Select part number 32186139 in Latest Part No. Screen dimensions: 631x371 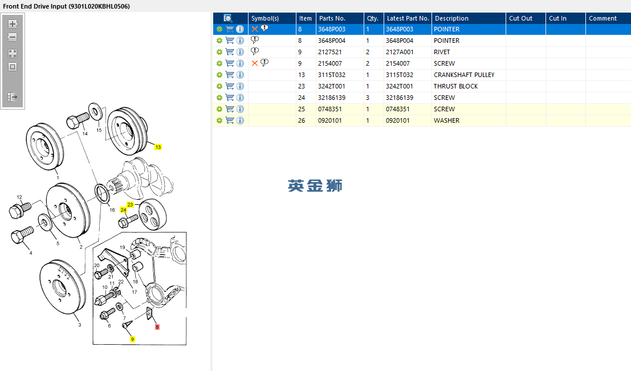[x=408, y=98]
